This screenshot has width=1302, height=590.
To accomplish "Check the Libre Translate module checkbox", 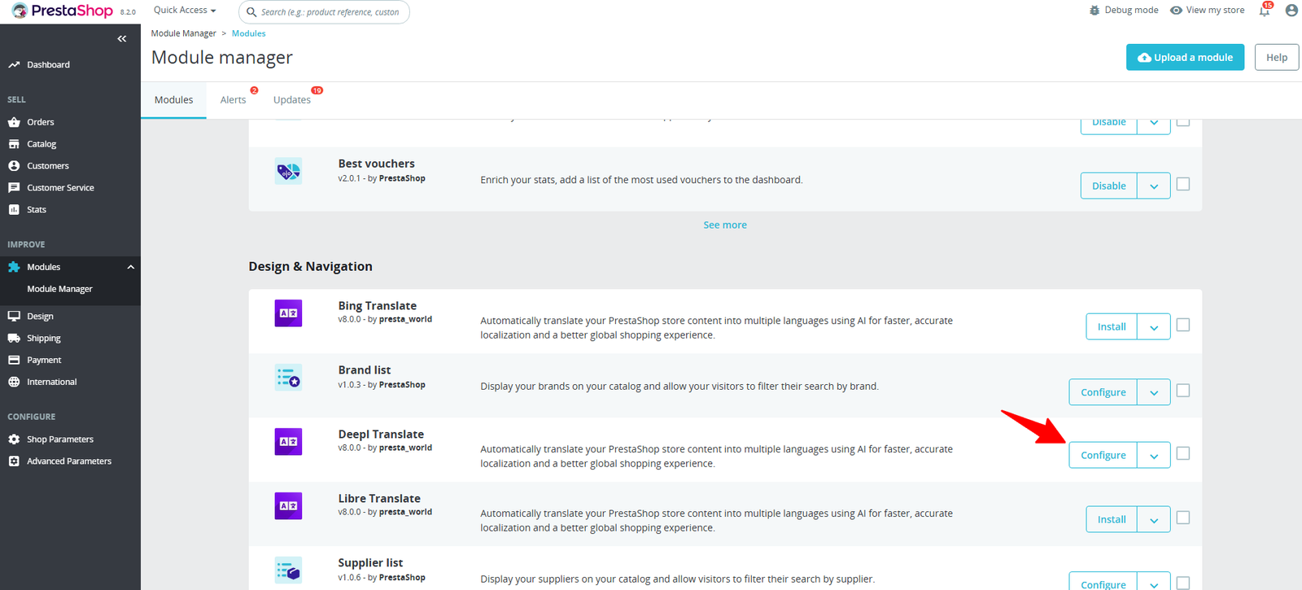I will [x=1183, y=518].
